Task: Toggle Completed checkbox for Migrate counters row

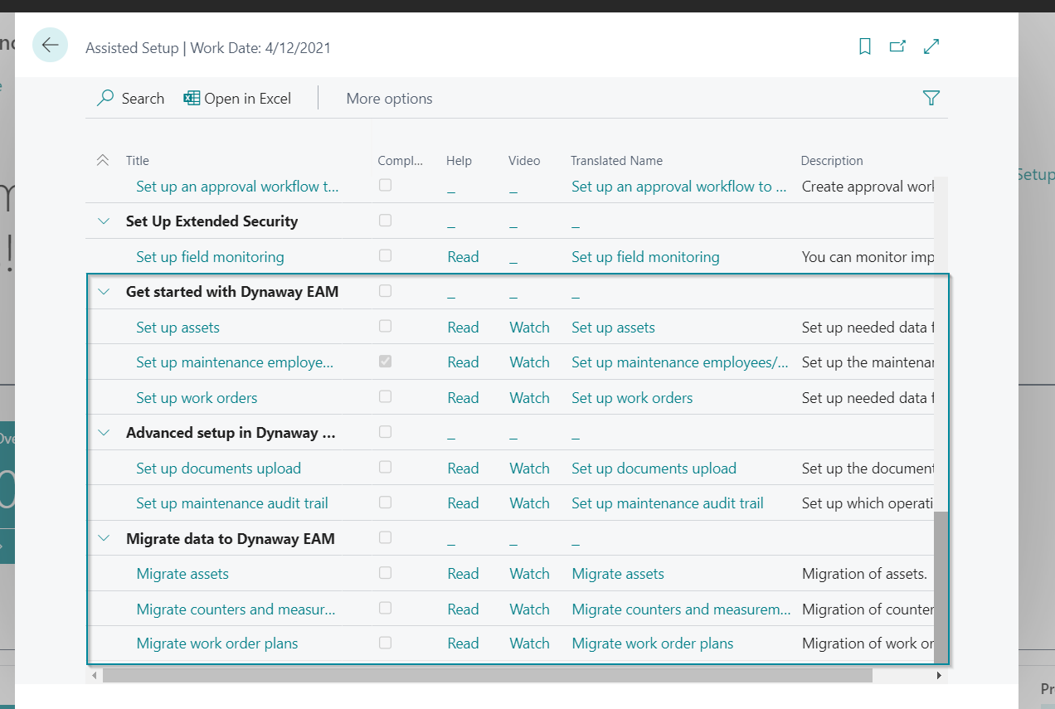Action: click(x=386, y=608)
